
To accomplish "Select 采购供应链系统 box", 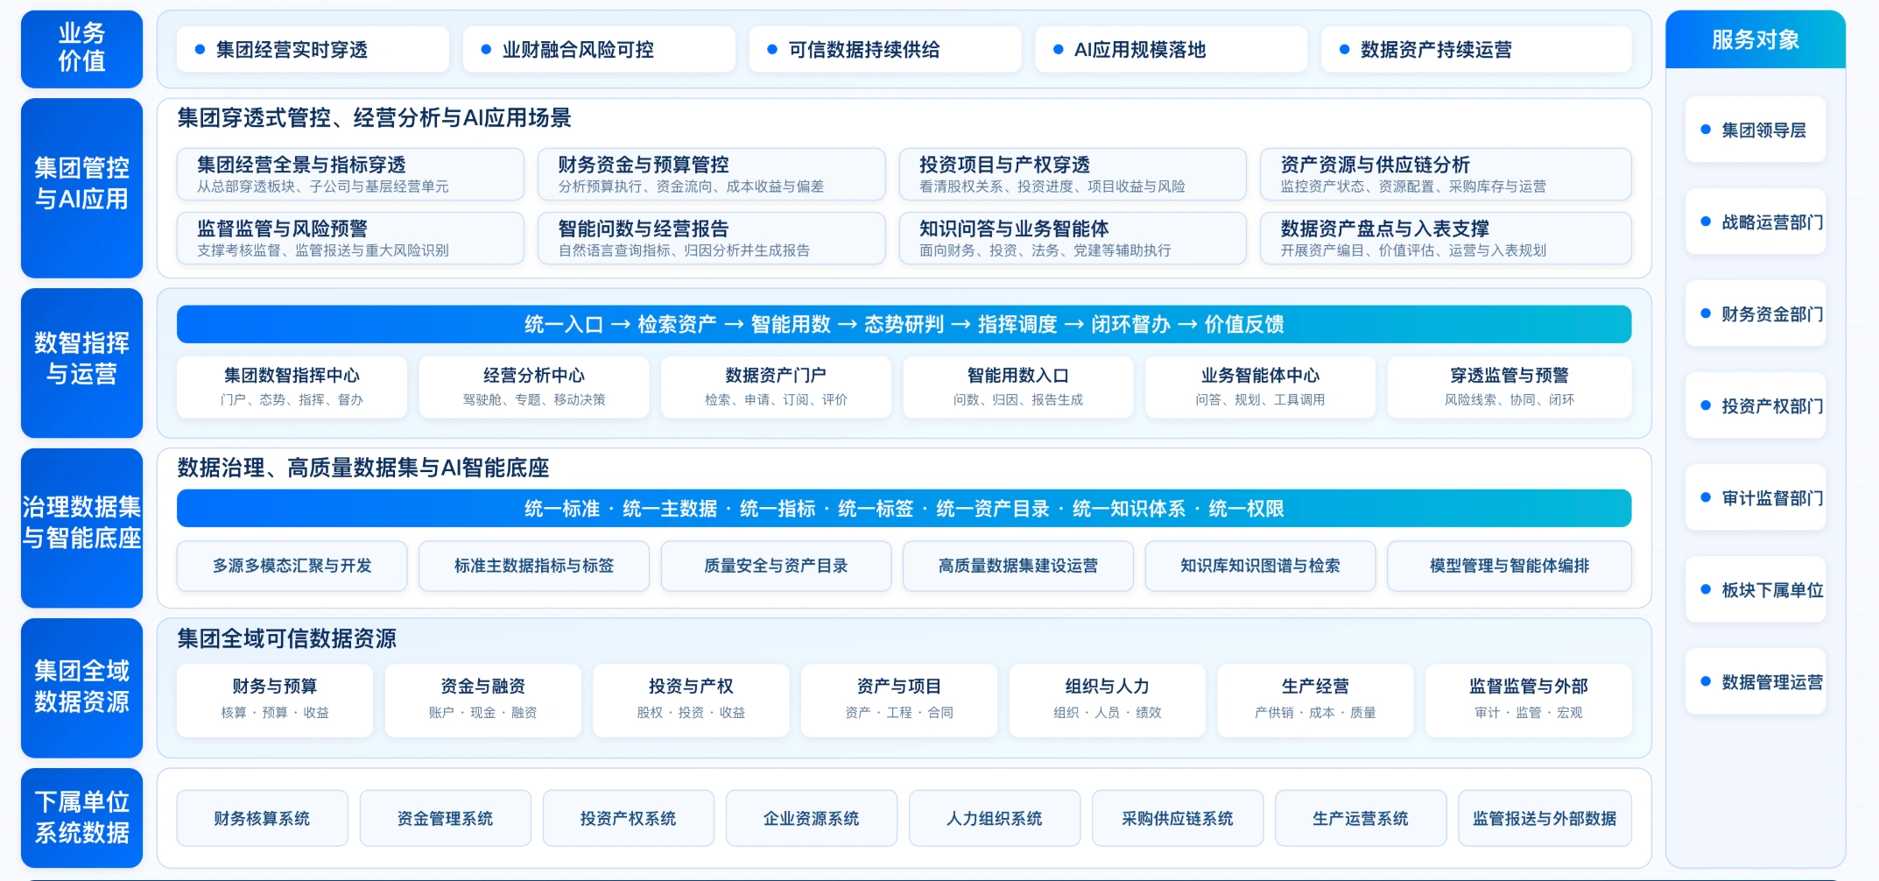I will (x=1178, y=818).
